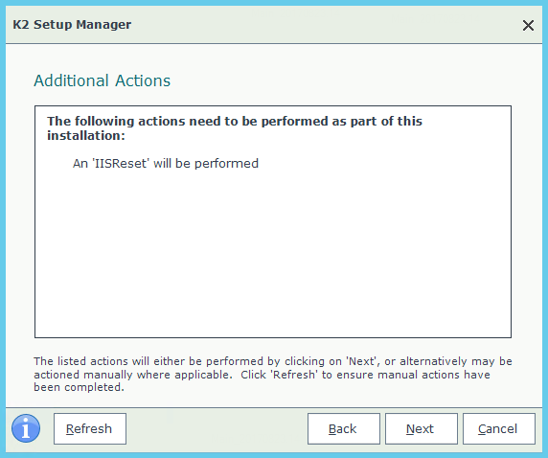Click the Refresh button

tap(90, 428)
